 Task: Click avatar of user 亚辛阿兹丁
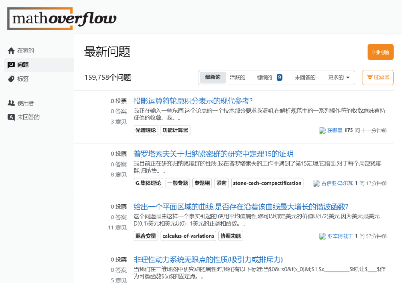(322, 236)
